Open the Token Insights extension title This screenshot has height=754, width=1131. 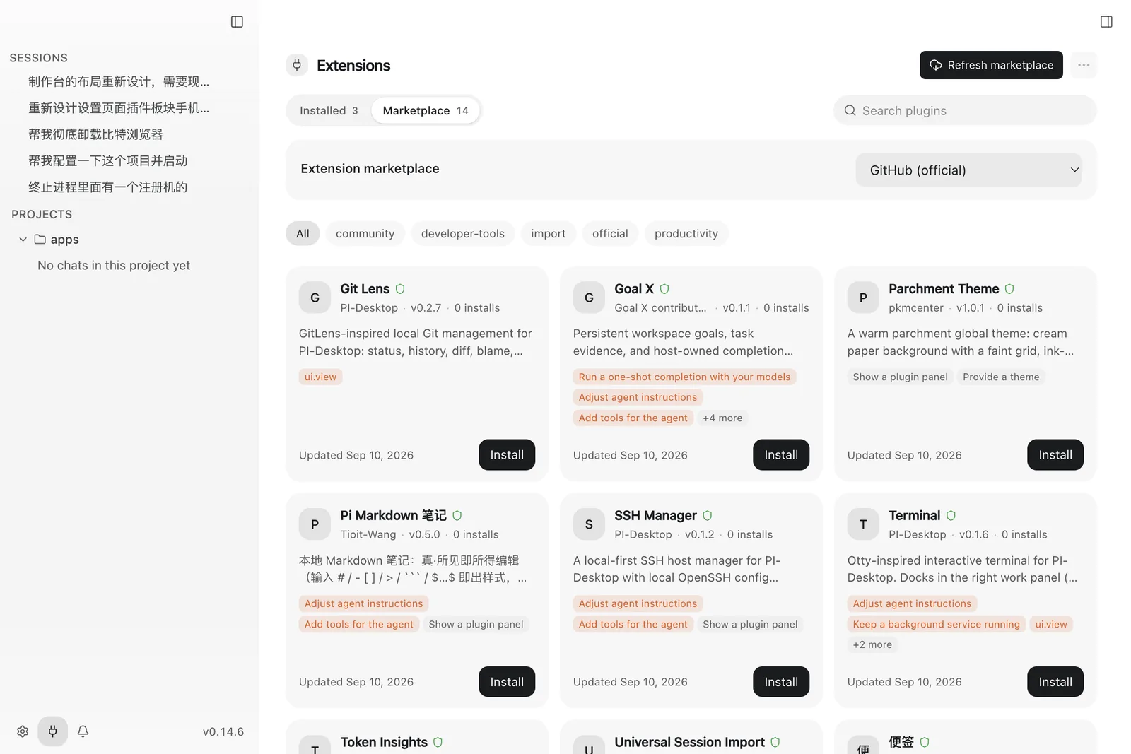pyautogui.click(x=384, y=743)
